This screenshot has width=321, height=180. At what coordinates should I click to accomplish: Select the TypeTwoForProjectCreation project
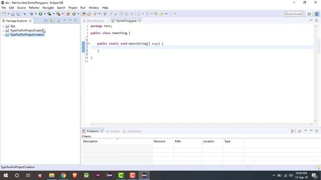coord(27,35)
